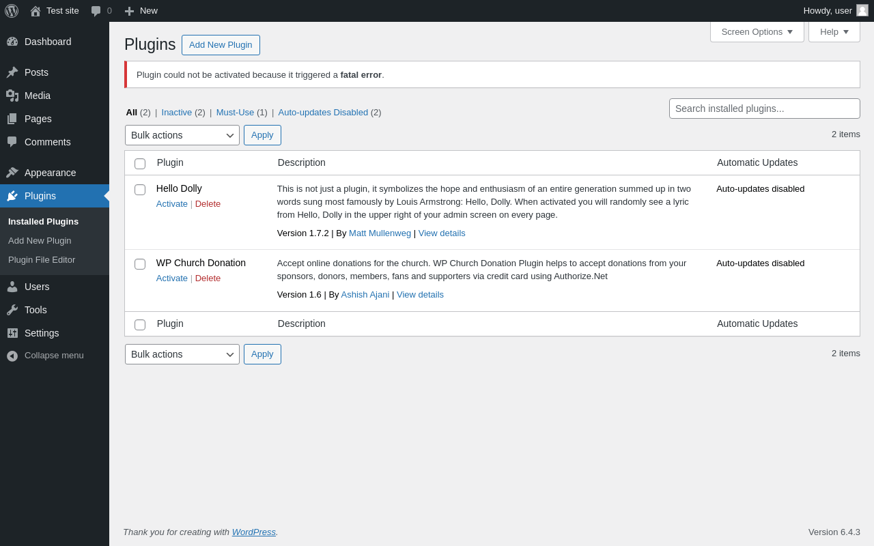Expand the Screen Options panel

[x=757, y=31]
